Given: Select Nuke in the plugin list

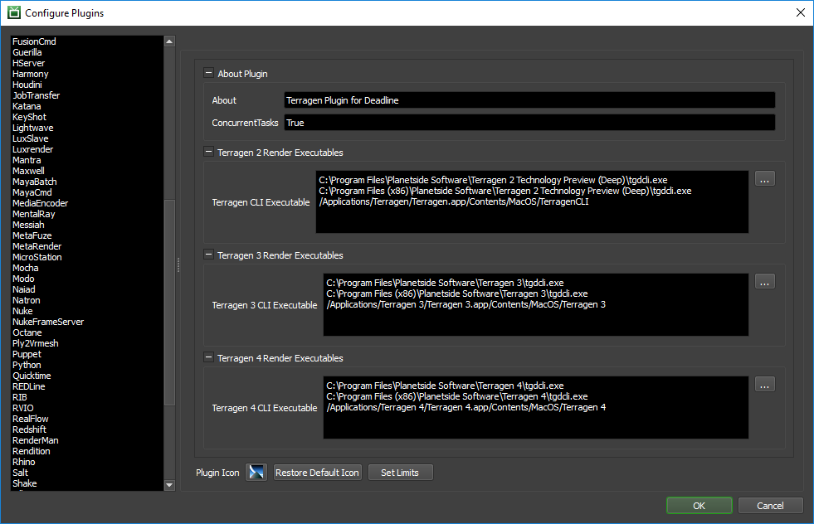Looking at the screenshot, I should coord(22,311).
